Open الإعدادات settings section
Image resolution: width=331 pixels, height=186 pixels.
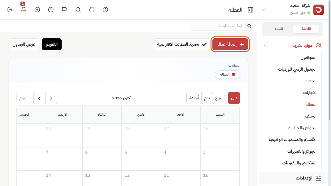(x=292, y=178)
